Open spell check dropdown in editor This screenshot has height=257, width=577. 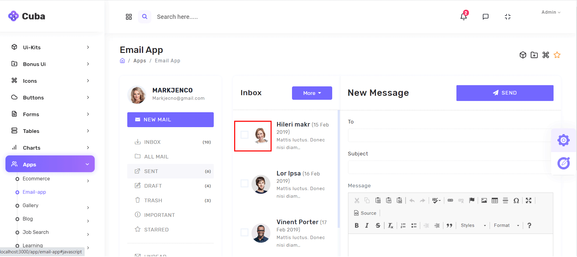coord(436,200)
